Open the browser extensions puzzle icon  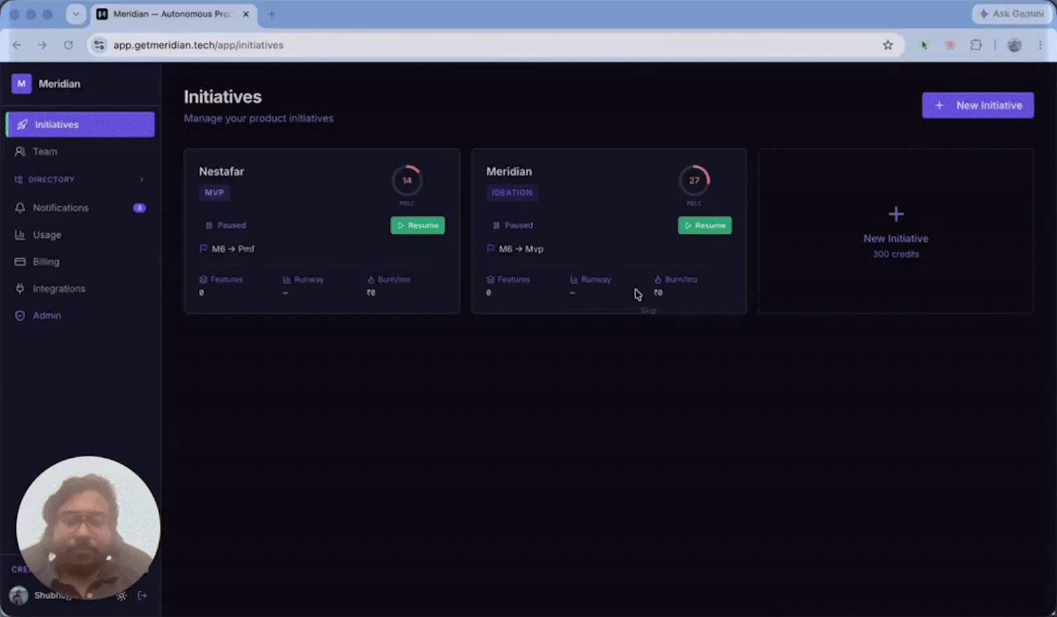pos(976,45)
